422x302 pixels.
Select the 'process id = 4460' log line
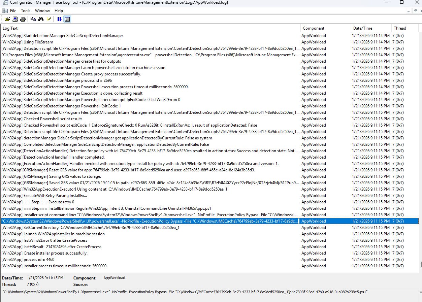(x=39, y=260)
